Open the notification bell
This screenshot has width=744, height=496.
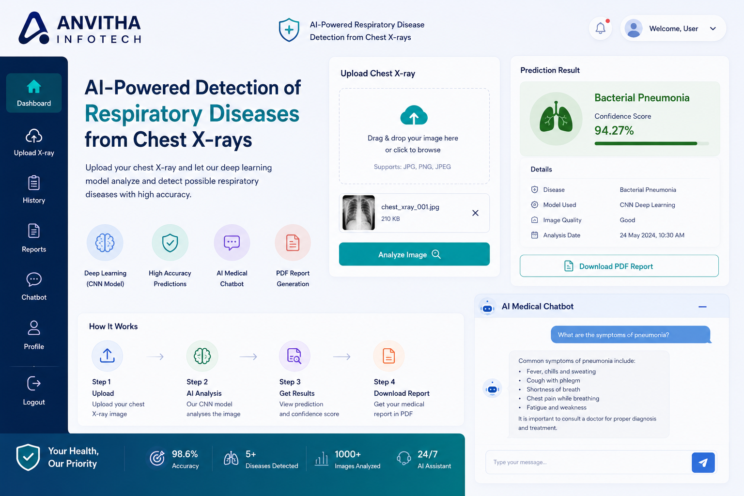click(x=601, y=28)
